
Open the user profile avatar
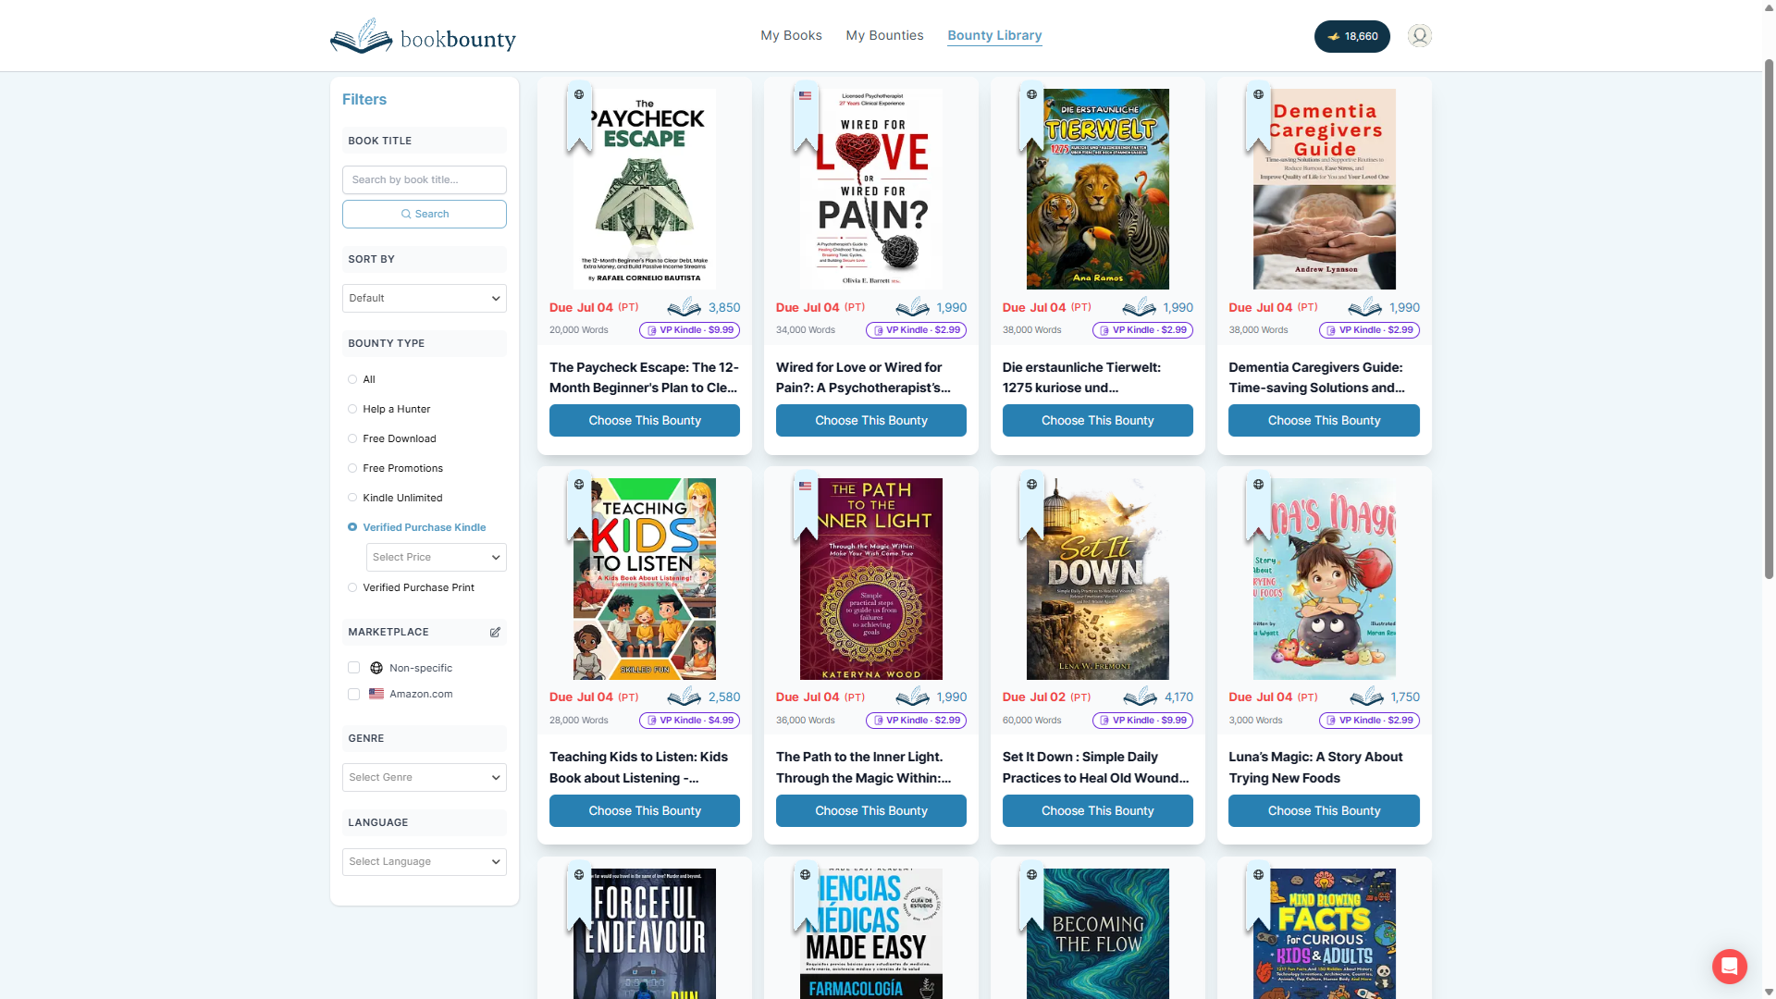[x=1420, y=36]
